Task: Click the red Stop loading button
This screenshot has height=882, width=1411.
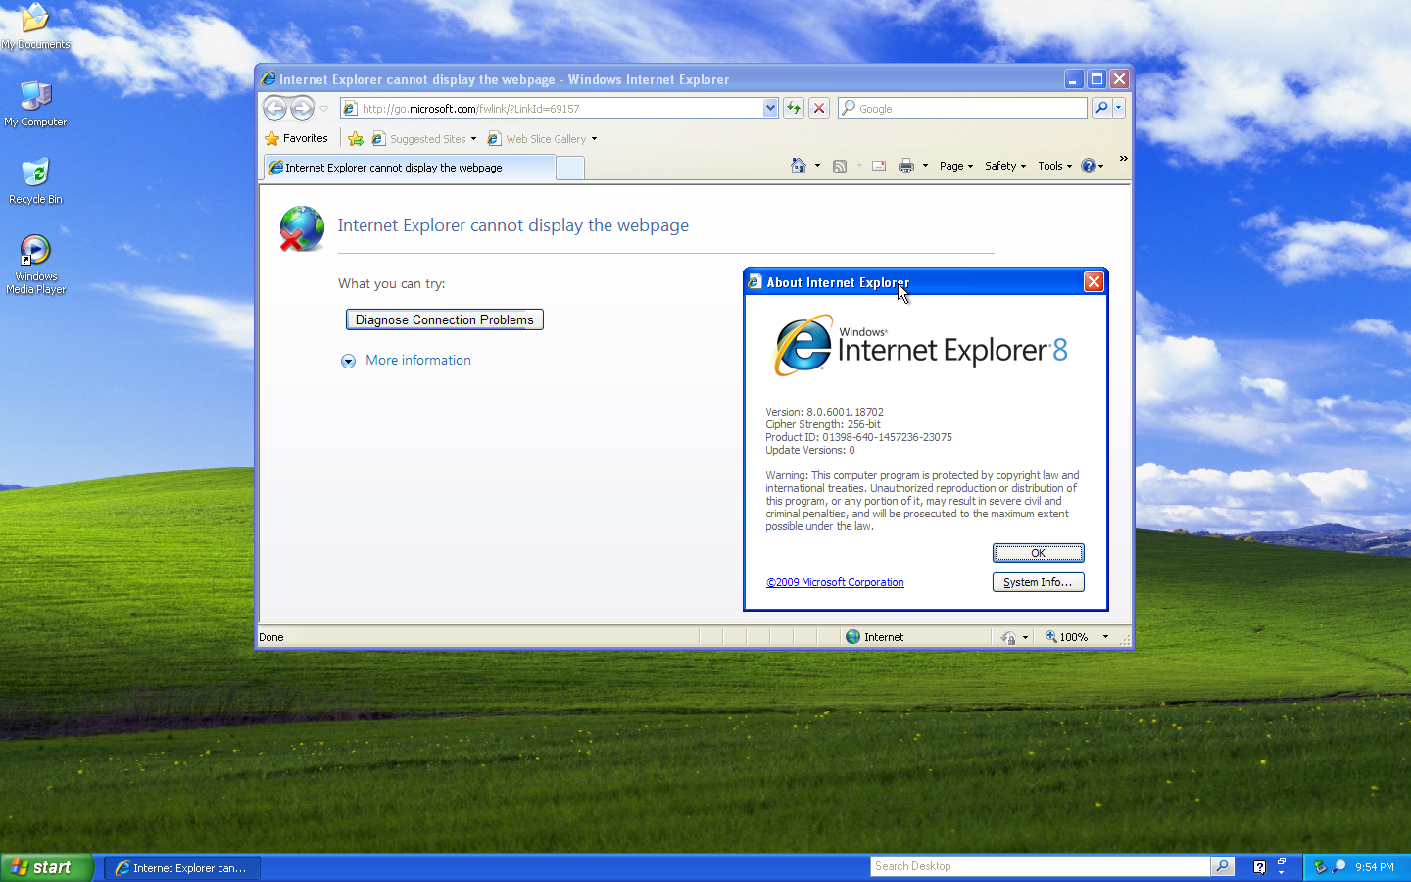Action: 819,108
